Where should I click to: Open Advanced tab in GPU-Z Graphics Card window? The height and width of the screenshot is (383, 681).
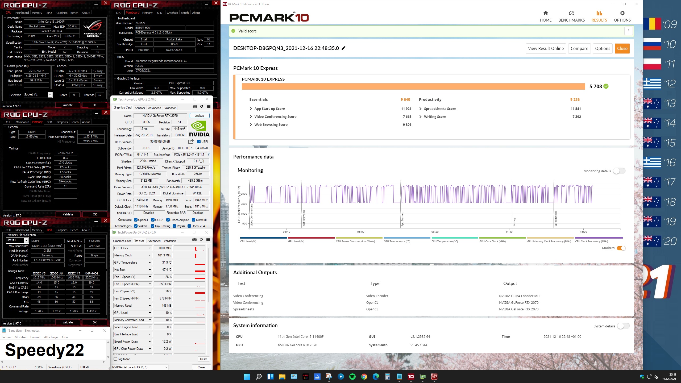tap(155, 108)
